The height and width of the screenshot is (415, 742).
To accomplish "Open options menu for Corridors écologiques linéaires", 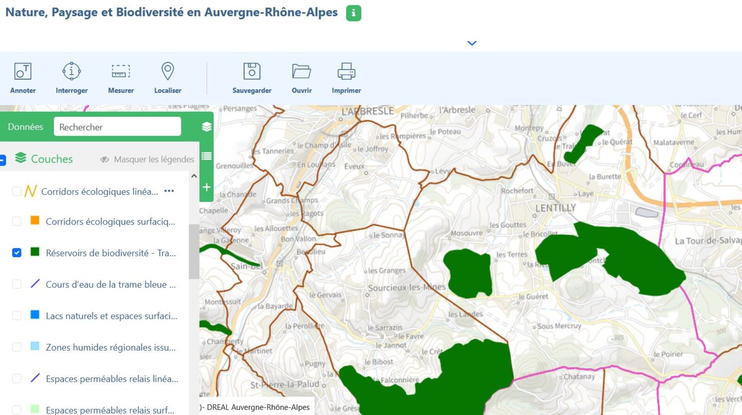I will coord(169,191).
